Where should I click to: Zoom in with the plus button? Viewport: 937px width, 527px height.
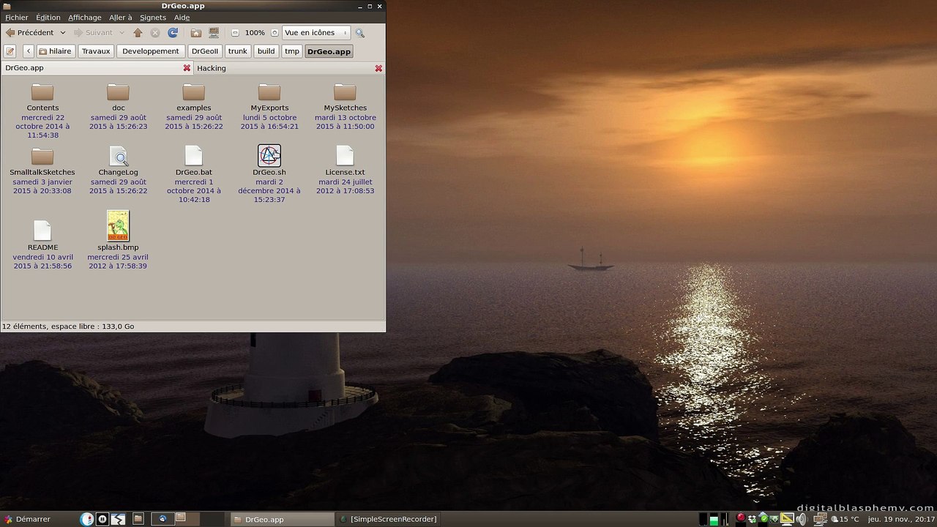(275, 33)
